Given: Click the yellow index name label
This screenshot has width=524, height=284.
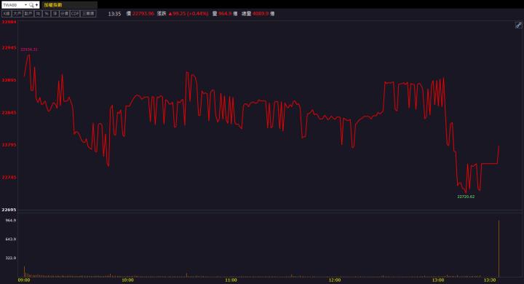Looking at the screenshot, I should click(53, 4).
